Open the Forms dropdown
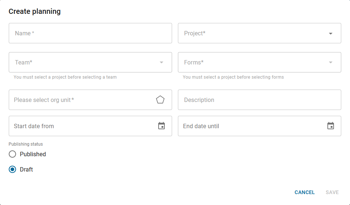350x205 pixels. pos(259,62)
